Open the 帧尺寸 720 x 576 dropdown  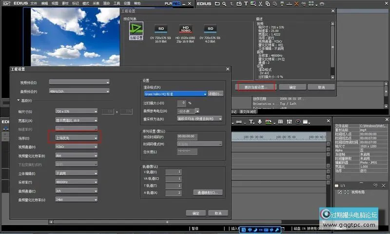pyautogui.click(x=77, y=112)
